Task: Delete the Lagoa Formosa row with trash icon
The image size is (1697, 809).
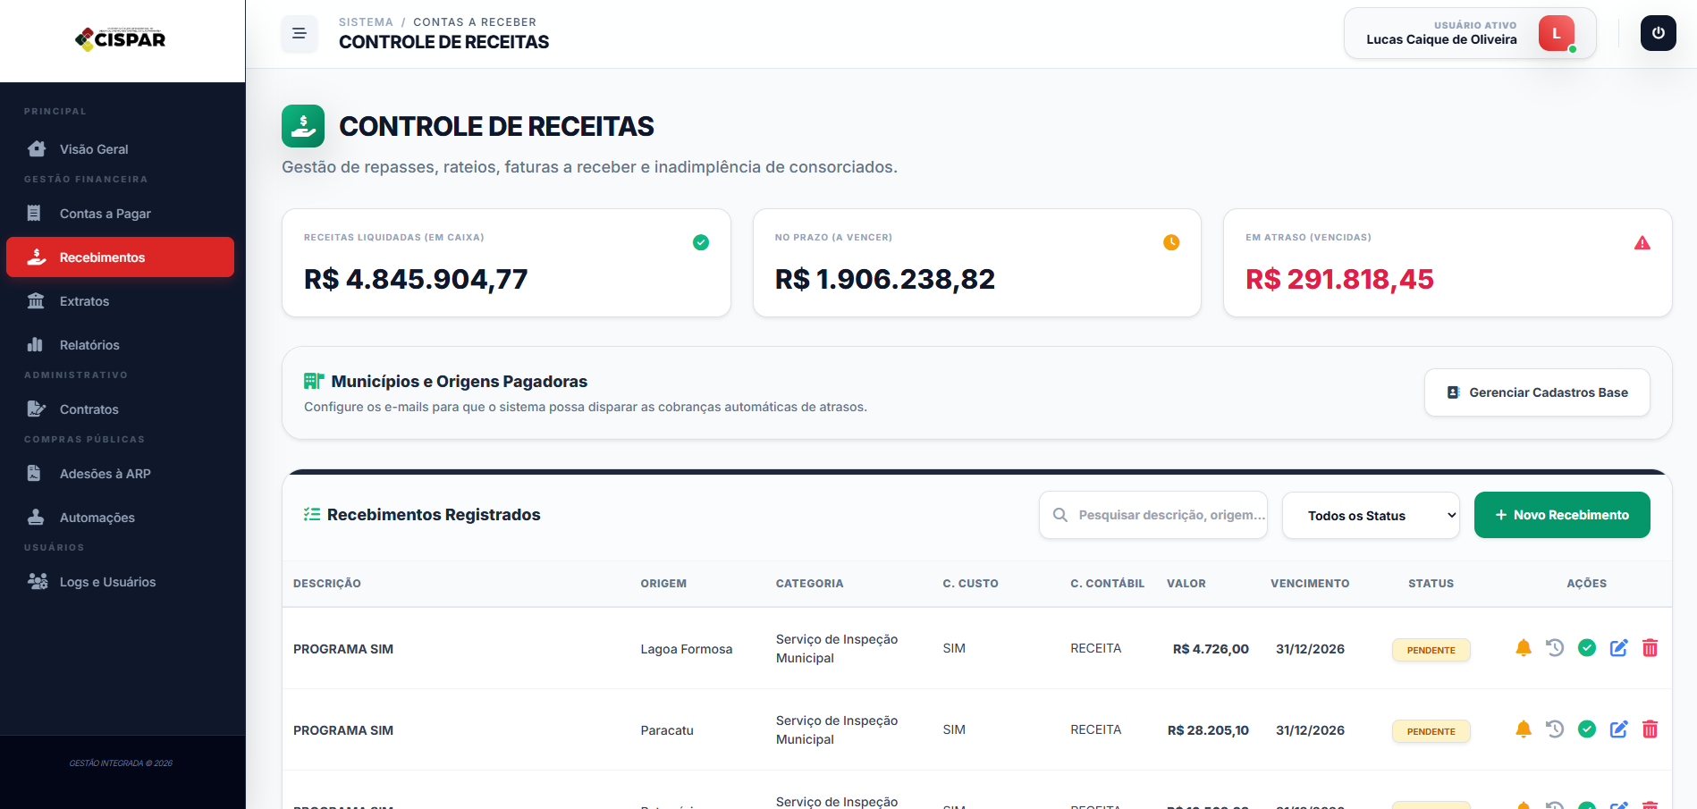Action: [1651, 648]
